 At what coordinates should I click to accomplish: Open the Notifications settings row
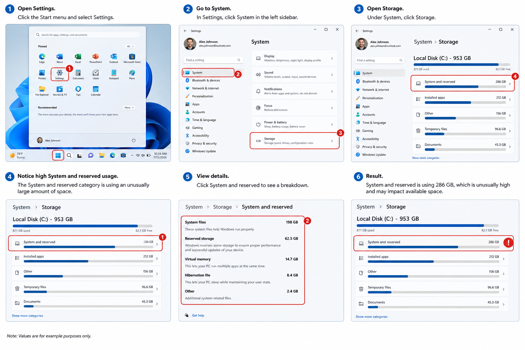(x=294, y=91)
